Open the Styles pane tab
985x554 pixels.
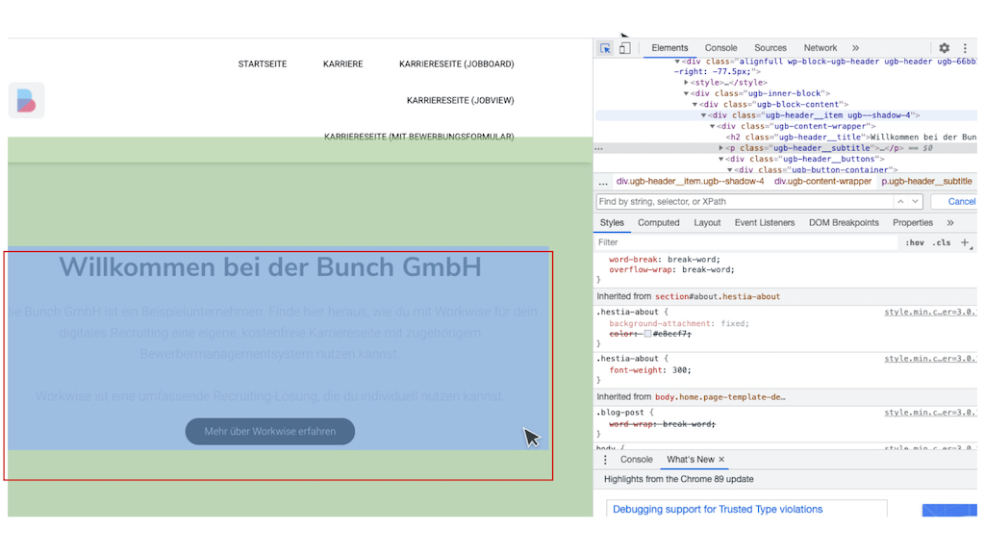coord(611,223)
